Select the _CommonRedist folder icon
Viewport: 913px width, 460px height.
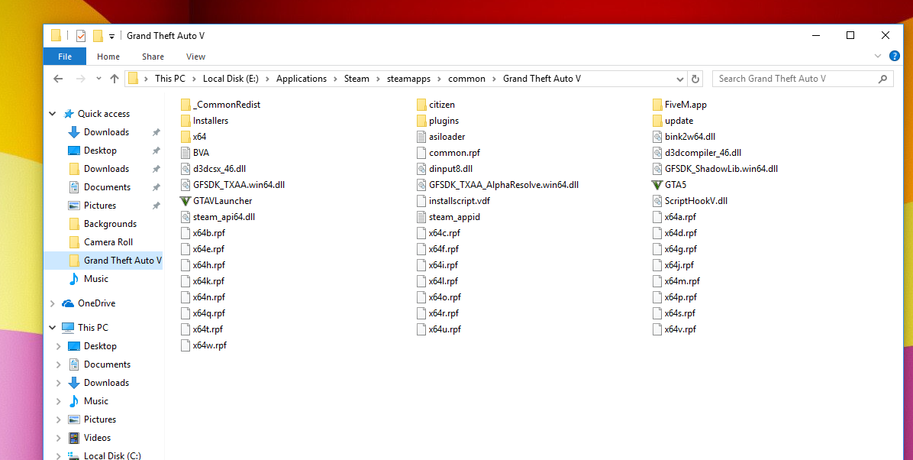point(186,105)
